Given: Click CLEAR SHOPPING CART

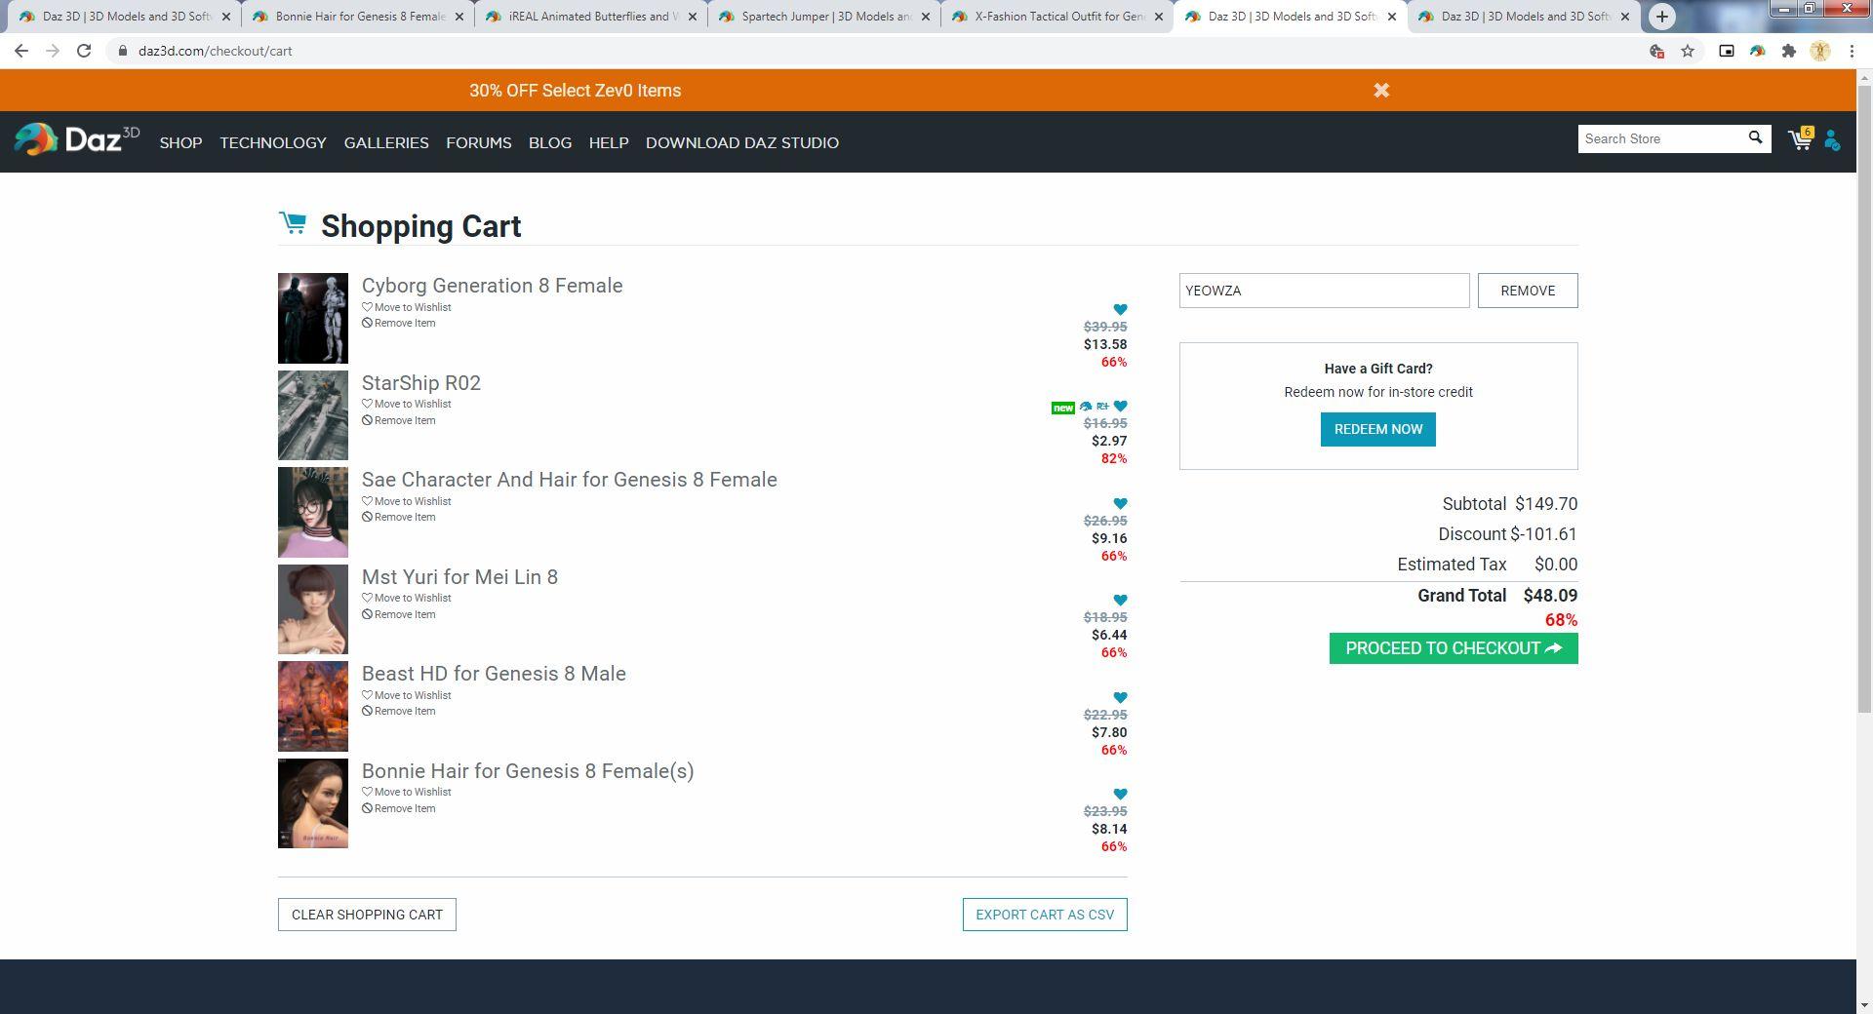Looking at the screenshot, I should coord(367,915).
